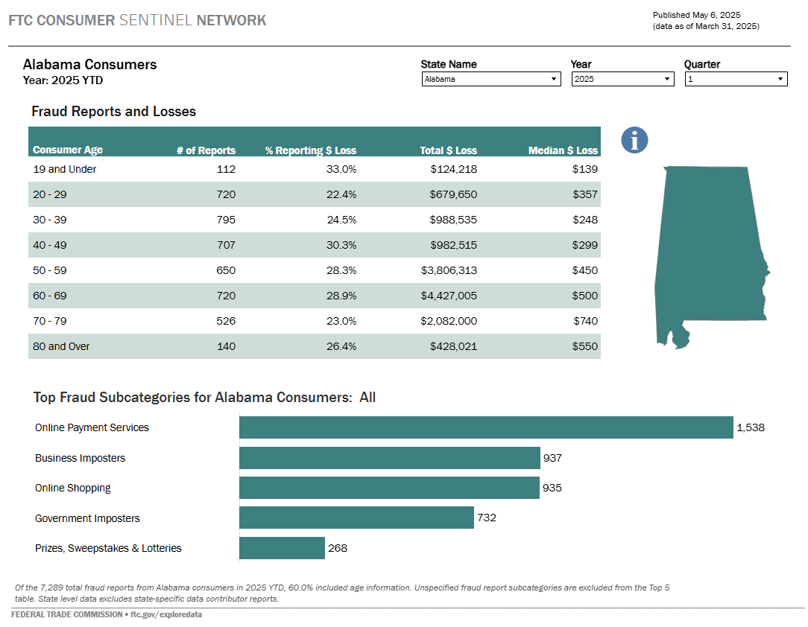Click the Median $ Loss column header
Screen dimensions: 808x627
[x=563, y=150]
